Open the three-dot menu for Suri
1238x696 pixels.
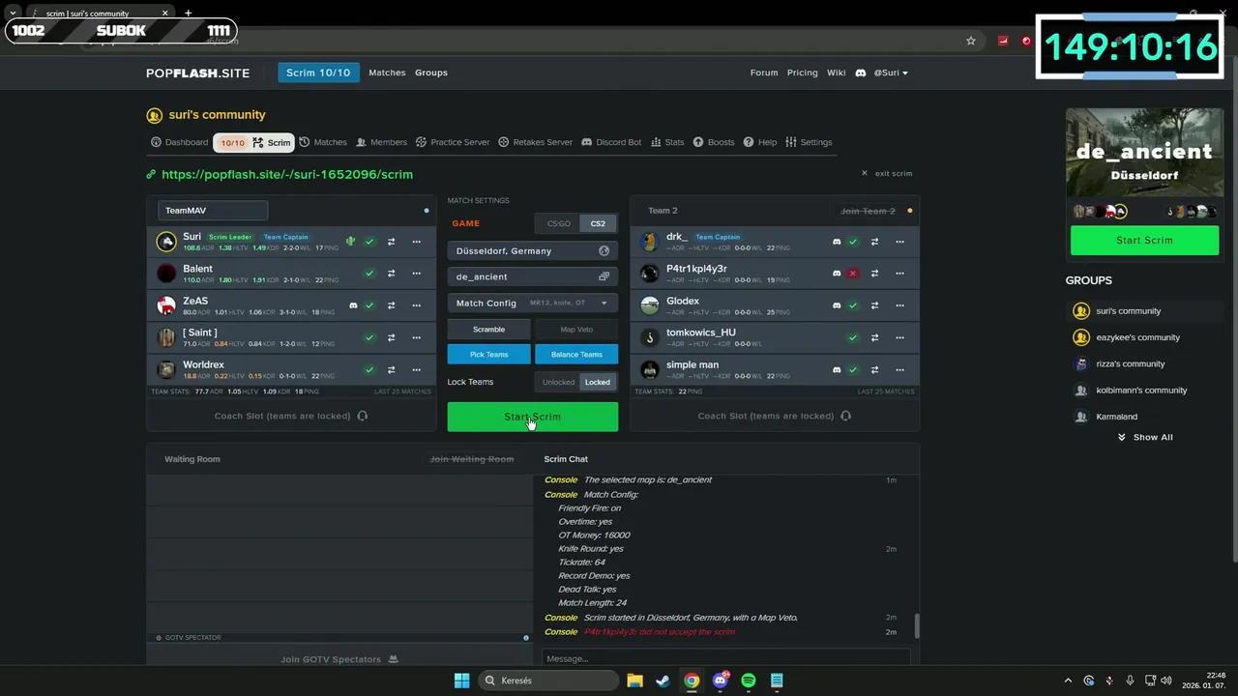[417, 242]
